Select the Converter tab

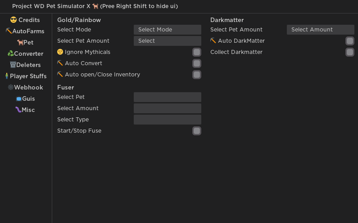(x=25, y=54)
